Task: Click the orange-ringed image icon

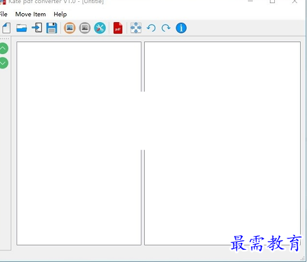Action: click(x=70, y=28)
